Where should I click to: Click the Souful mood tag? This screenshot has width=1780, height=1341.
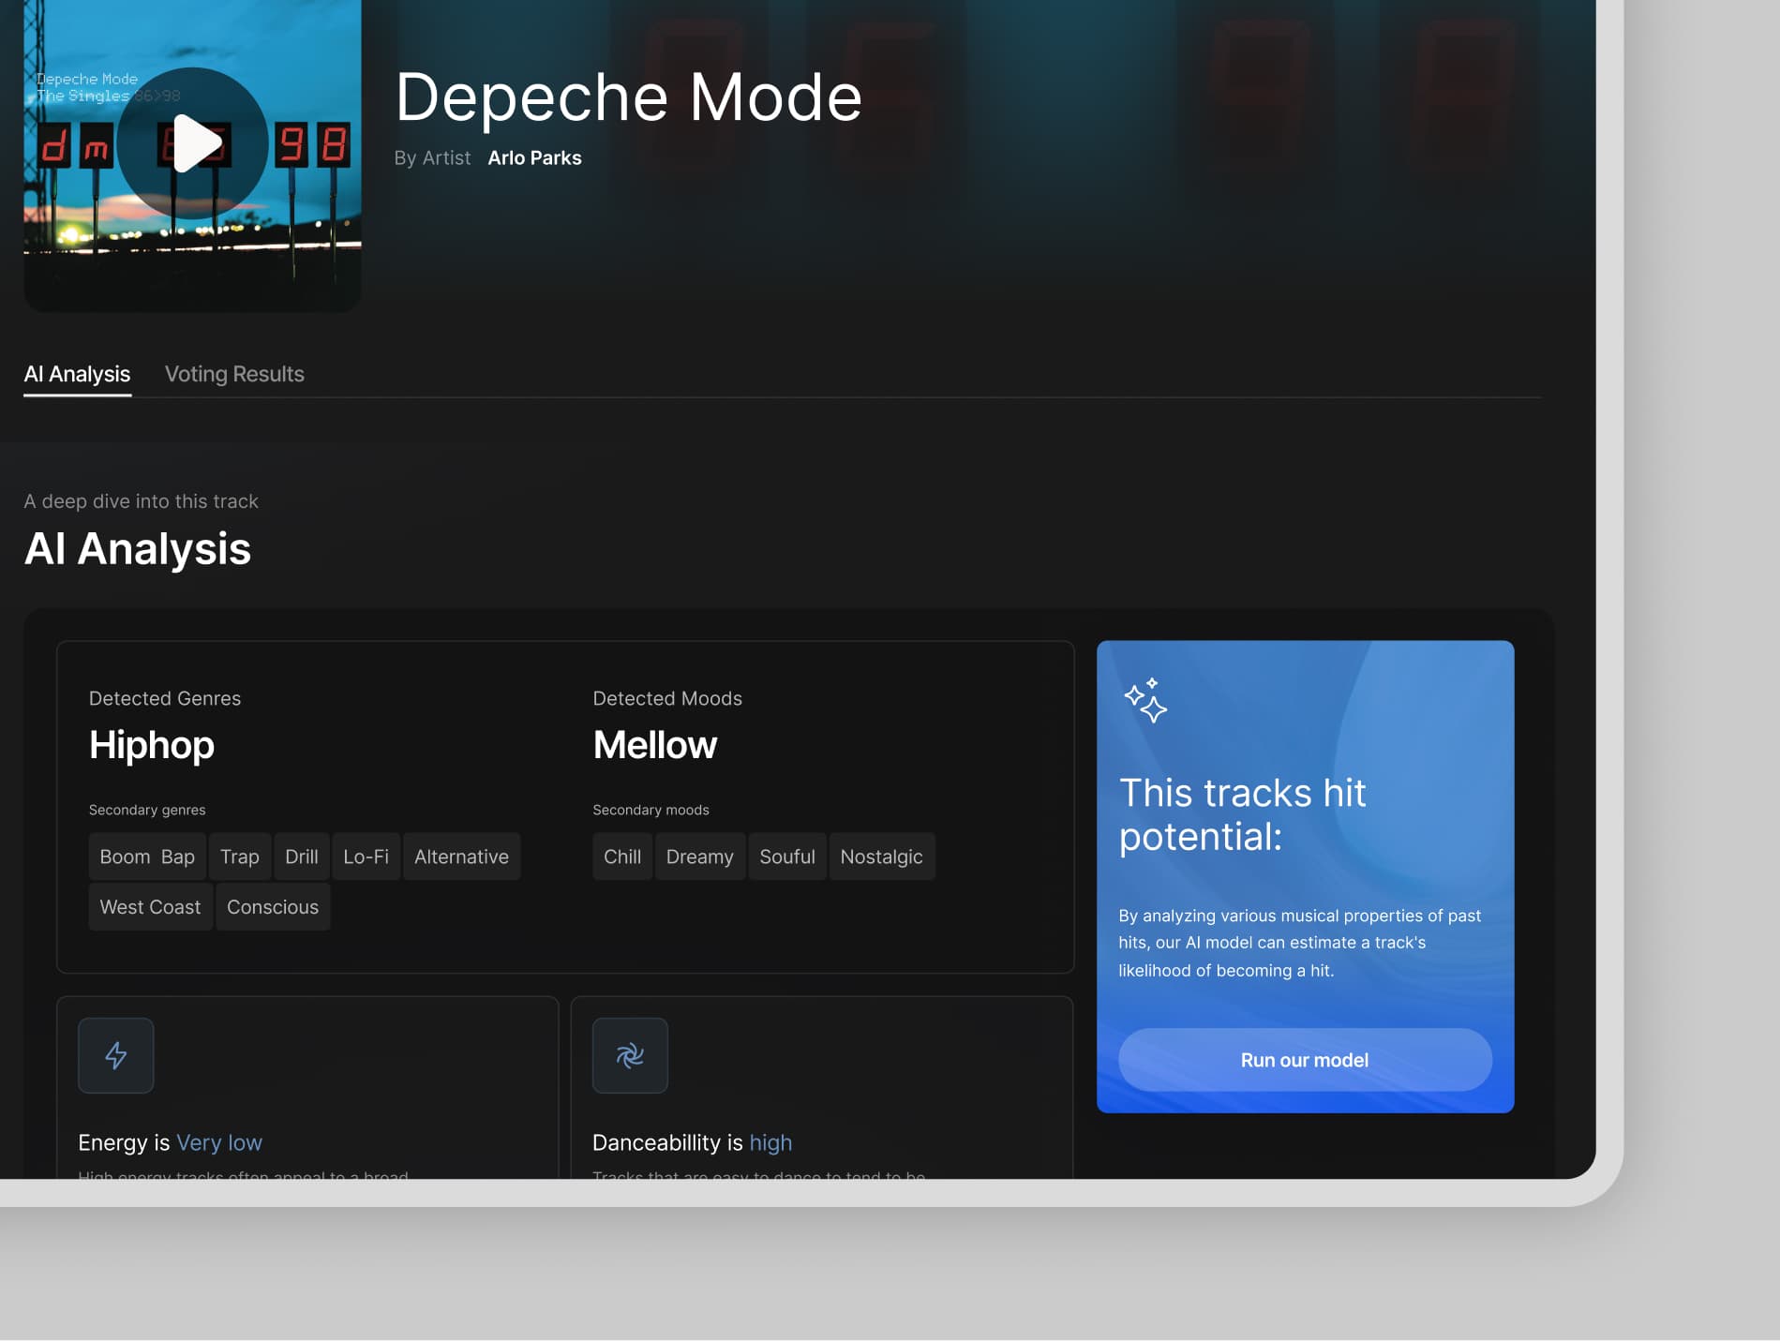787,857
